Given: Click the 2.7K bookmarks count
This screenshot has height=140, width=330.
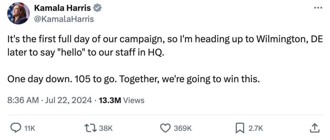Looking at the screenshot, I should (256, 129).
